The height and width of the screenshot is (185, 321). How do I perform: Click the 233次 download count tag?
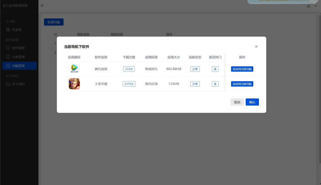click(129, 69)
